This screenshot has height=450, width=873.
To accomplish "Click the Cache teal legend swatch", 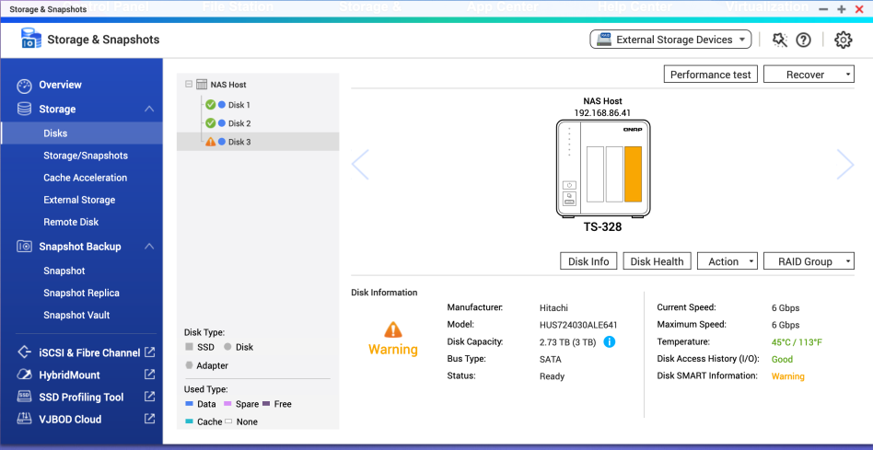I will (x=189, y=421).
